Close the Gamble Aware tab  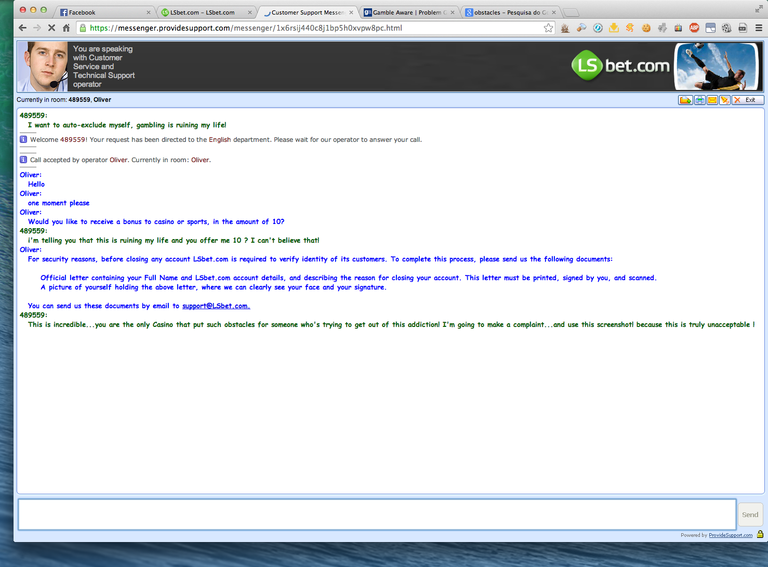[x=453, y=12]
